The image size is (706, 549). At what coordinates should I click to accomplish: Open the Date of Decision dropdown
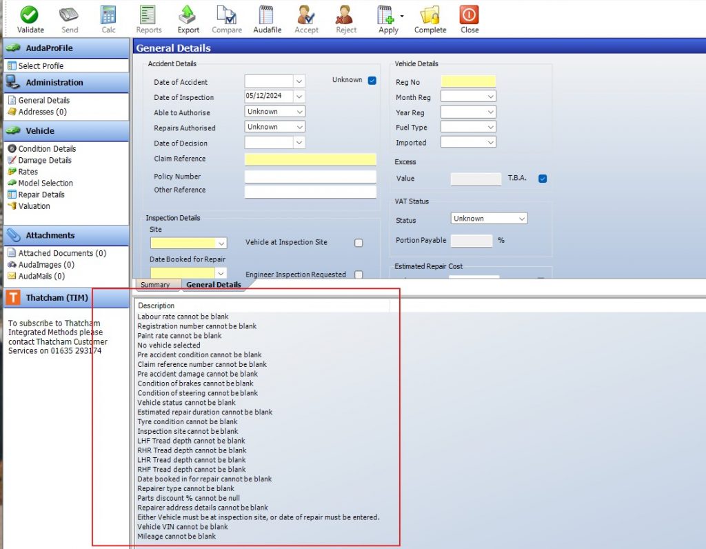(299, 142)
